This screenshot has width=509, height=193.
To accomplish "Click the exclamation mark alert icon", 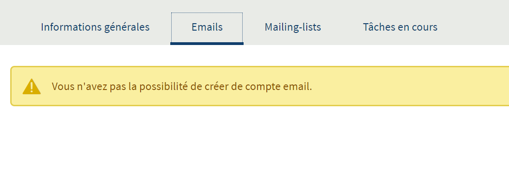I will [32, 87].
